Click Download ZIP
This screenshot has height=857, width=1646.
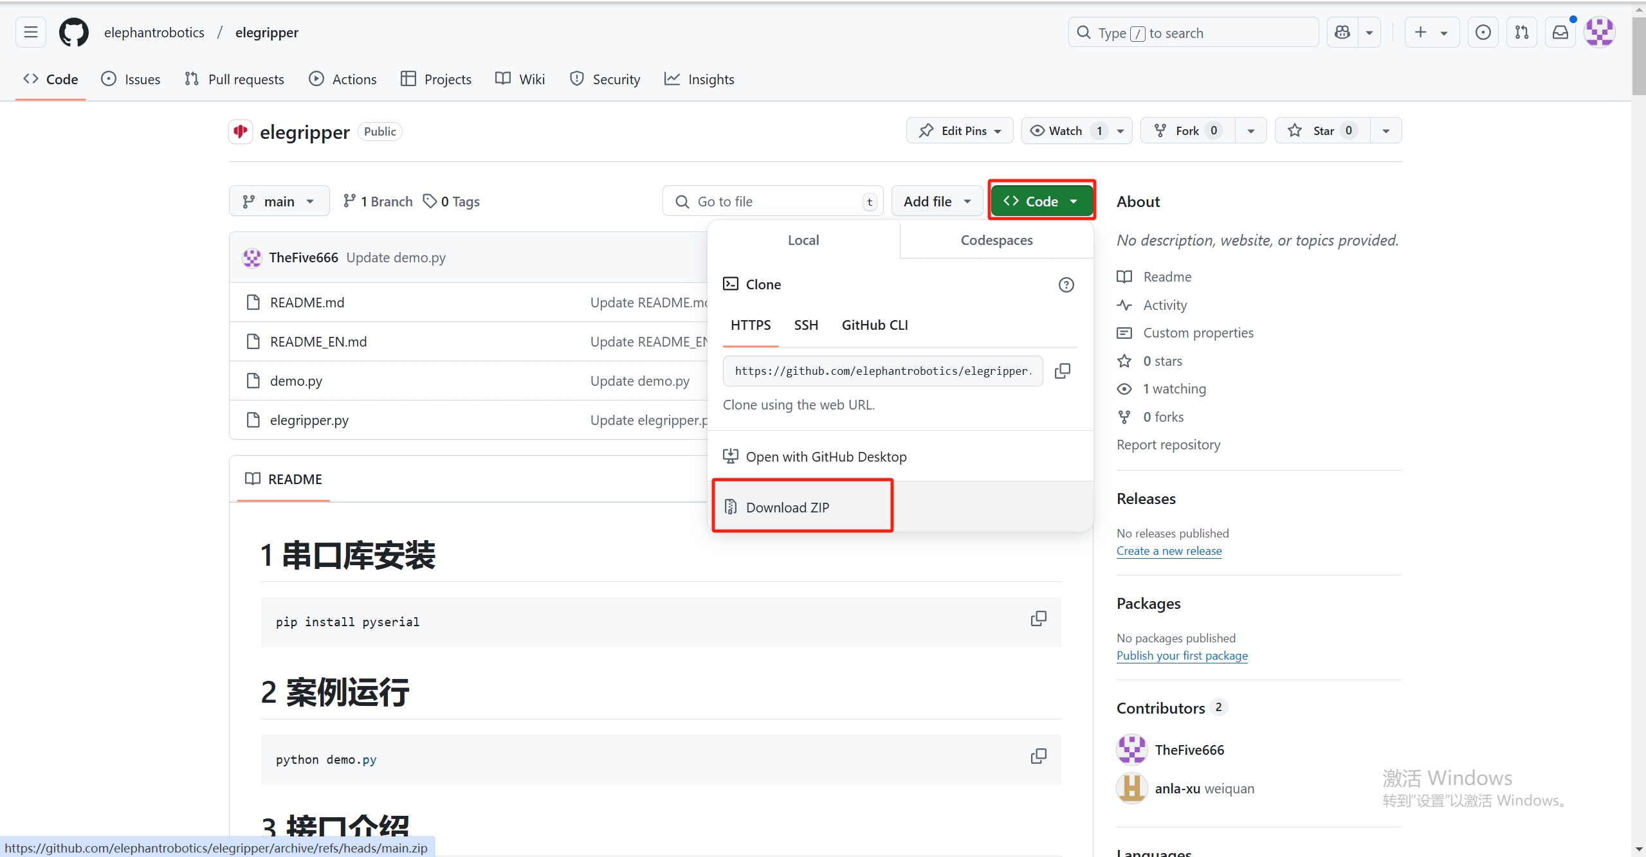(x=787, y=507)
